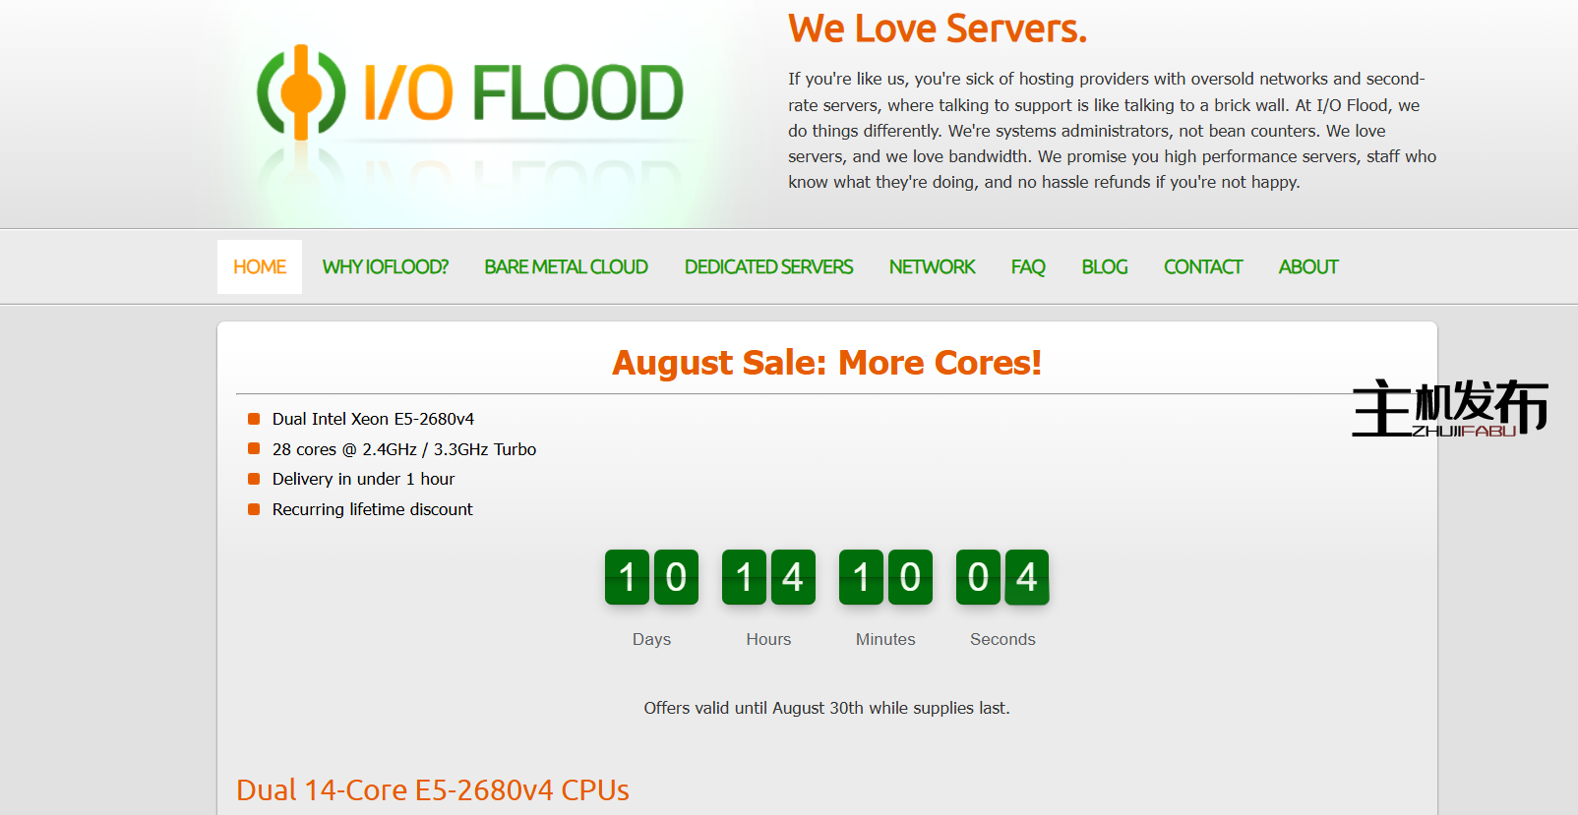This screenshot has width=1578, height=815.
Task: Open the CONTACT page
Action: coord(1203,266)
